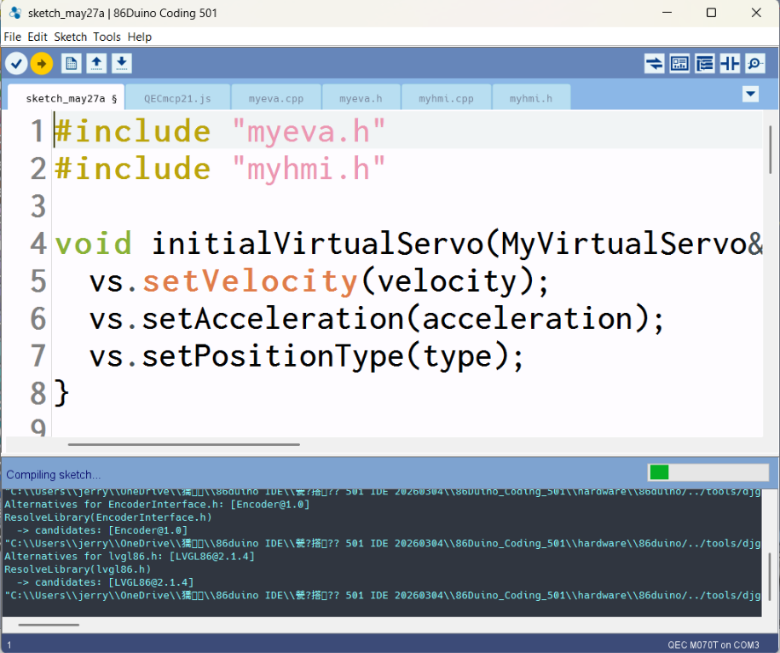Viewport: 780px width, 653px height.
Task: Select the myhmi.h tab
Action: pos(531,98)
